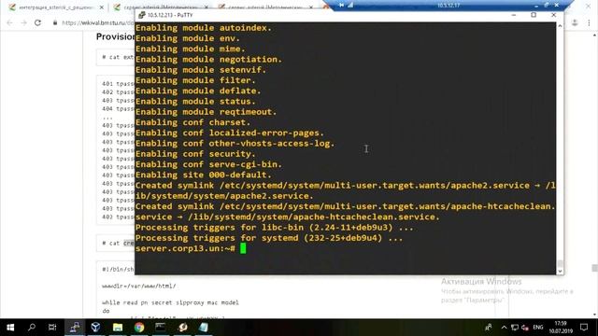This screenshot has height=336, width=598.
Task: Click the 'wwwdir=/var/www/html/' code line
Action: pyautogui.click(x=139, y=286)
